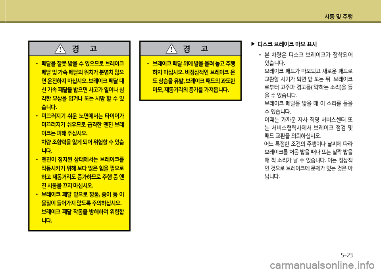Click the 경고 title of the left warning box

(x=85, y=48)
